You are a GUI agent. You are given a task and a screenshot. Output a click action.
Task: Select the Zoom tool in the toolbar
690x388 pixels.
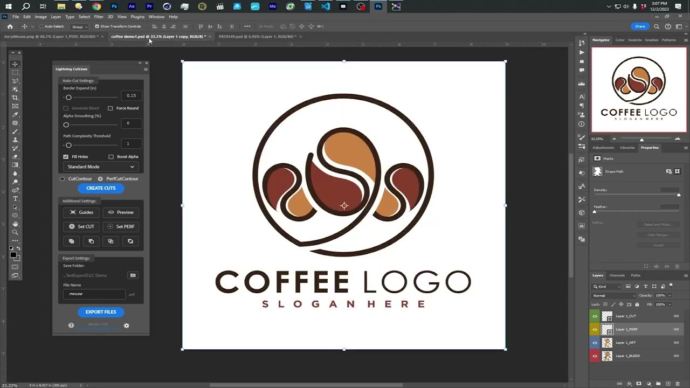pos(15,232)
